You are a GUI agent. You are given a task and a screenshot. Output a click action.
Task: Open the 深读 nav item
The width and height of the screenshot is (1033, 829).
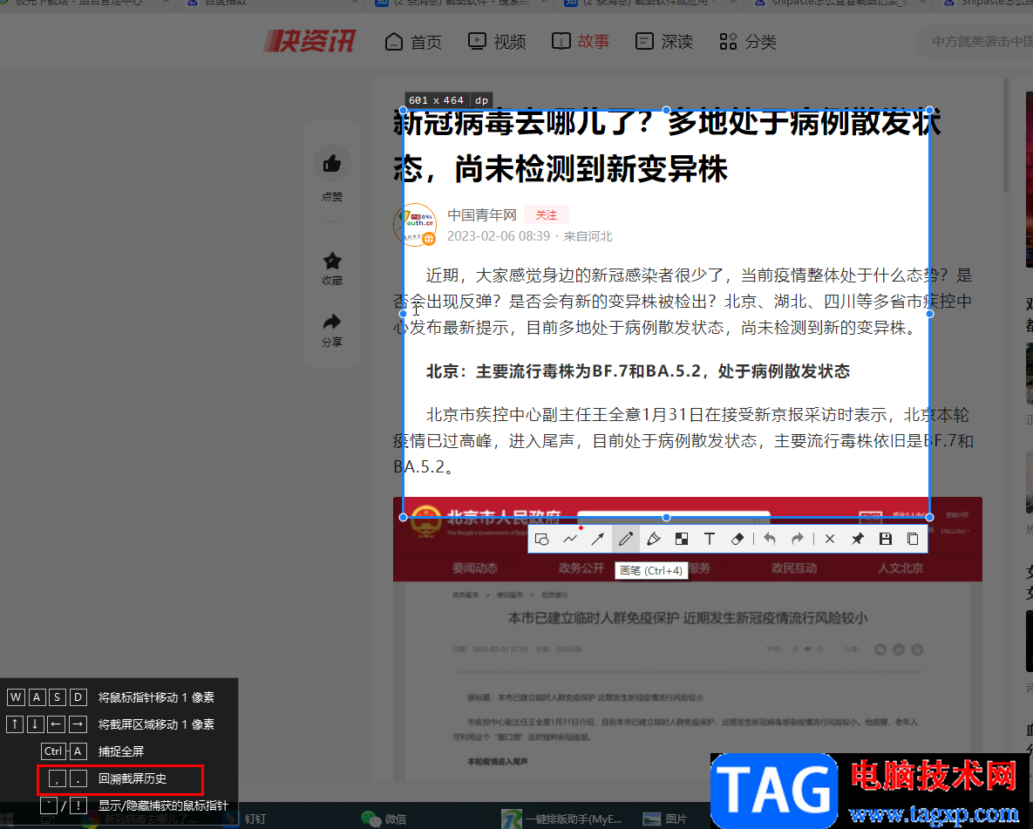point(664,42)
